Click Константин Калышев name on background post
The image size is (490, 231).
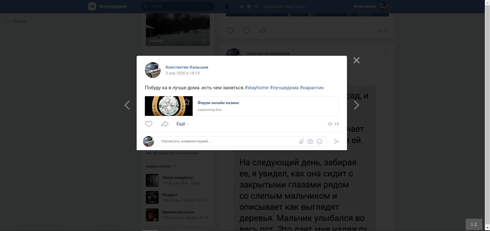point(268,53)
